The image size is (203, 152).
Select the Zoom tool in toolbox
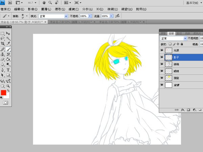tap(8, 86)
